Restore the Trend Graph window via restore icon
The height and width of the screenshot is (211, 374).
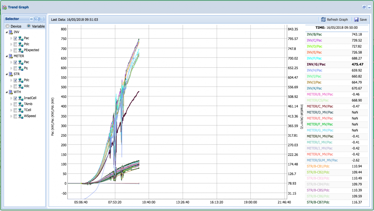[364, 7]
